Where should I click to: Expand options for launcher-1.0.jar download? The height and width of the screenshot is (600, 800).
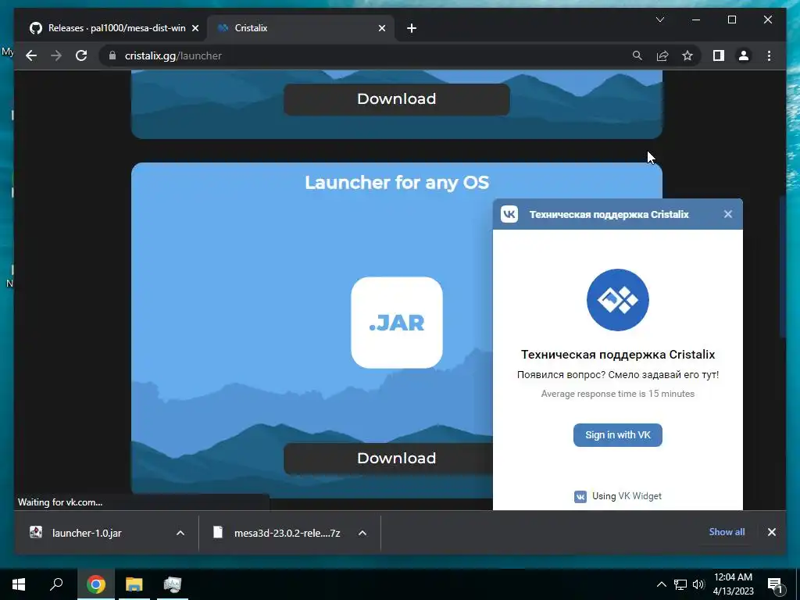pos(180,533)
